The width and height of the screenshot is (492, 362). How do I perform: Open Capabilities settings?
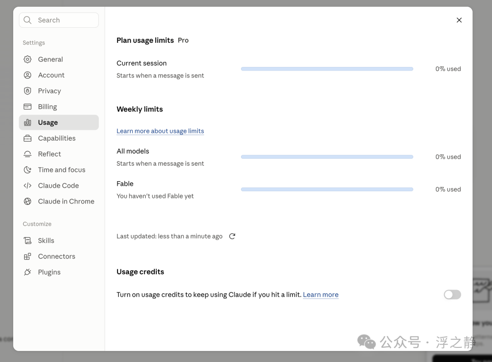(x=59, y=138)
